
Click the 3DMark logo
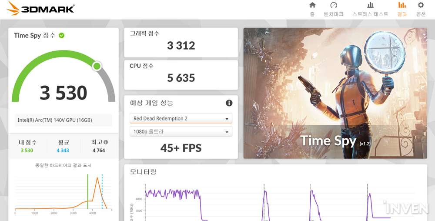click(40, 8)
